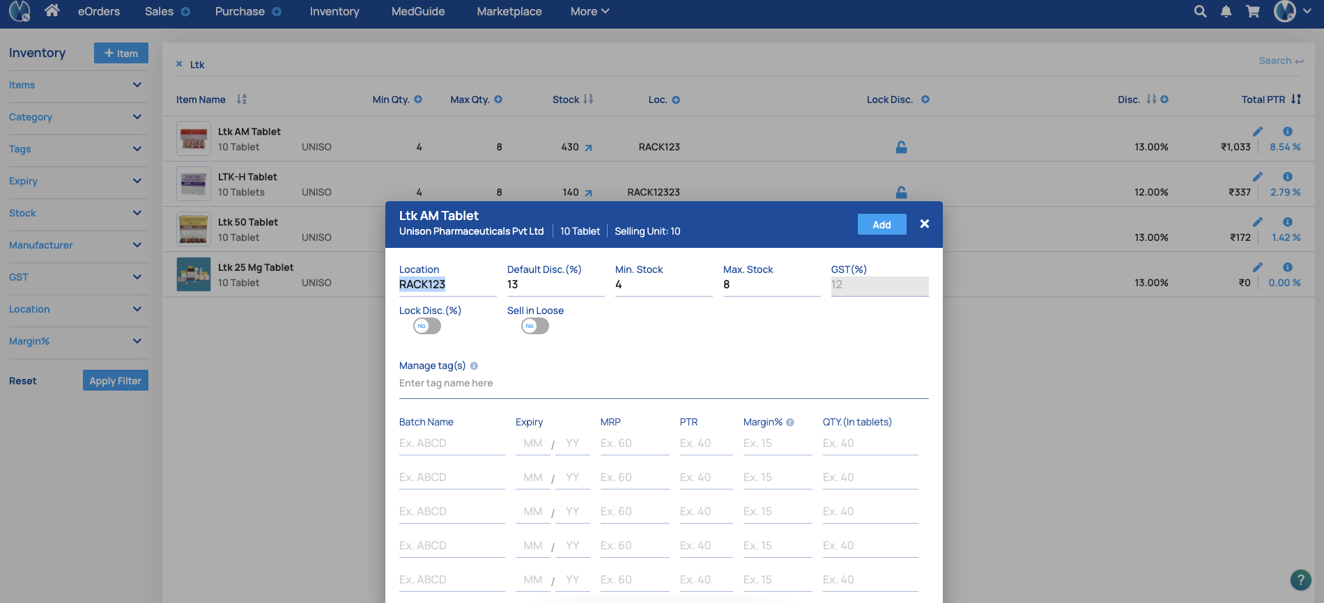Expand the GST filter
Screen dimensions: 1324x603
137,277
